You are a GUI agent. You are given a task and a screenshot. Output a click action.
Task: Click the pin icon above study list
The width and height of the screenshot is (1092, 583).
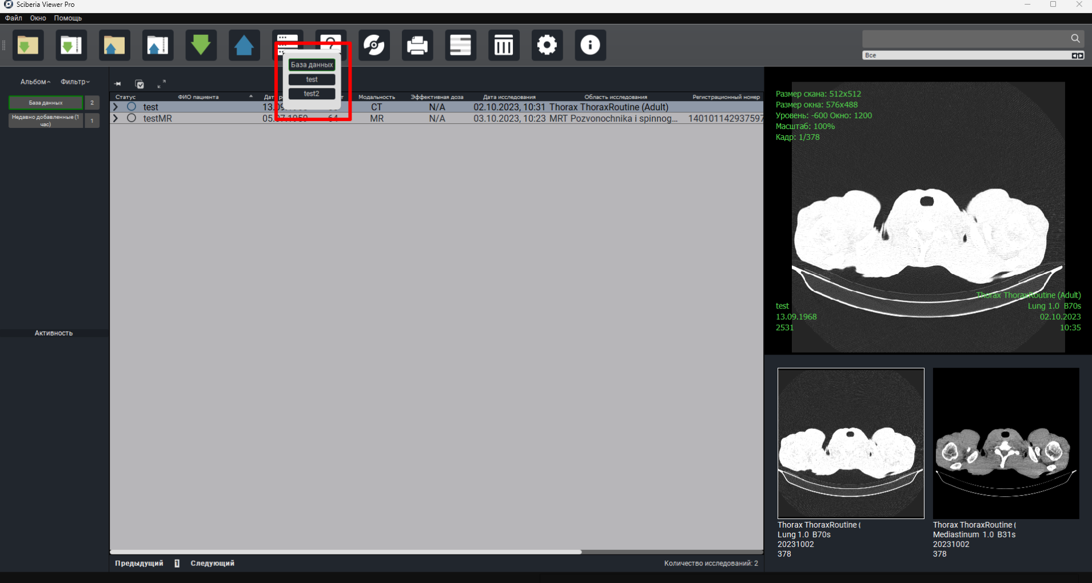pos(118,84)
